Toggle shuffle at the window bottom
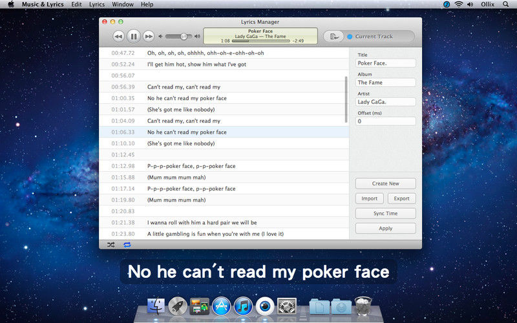 tap(111, 245)
